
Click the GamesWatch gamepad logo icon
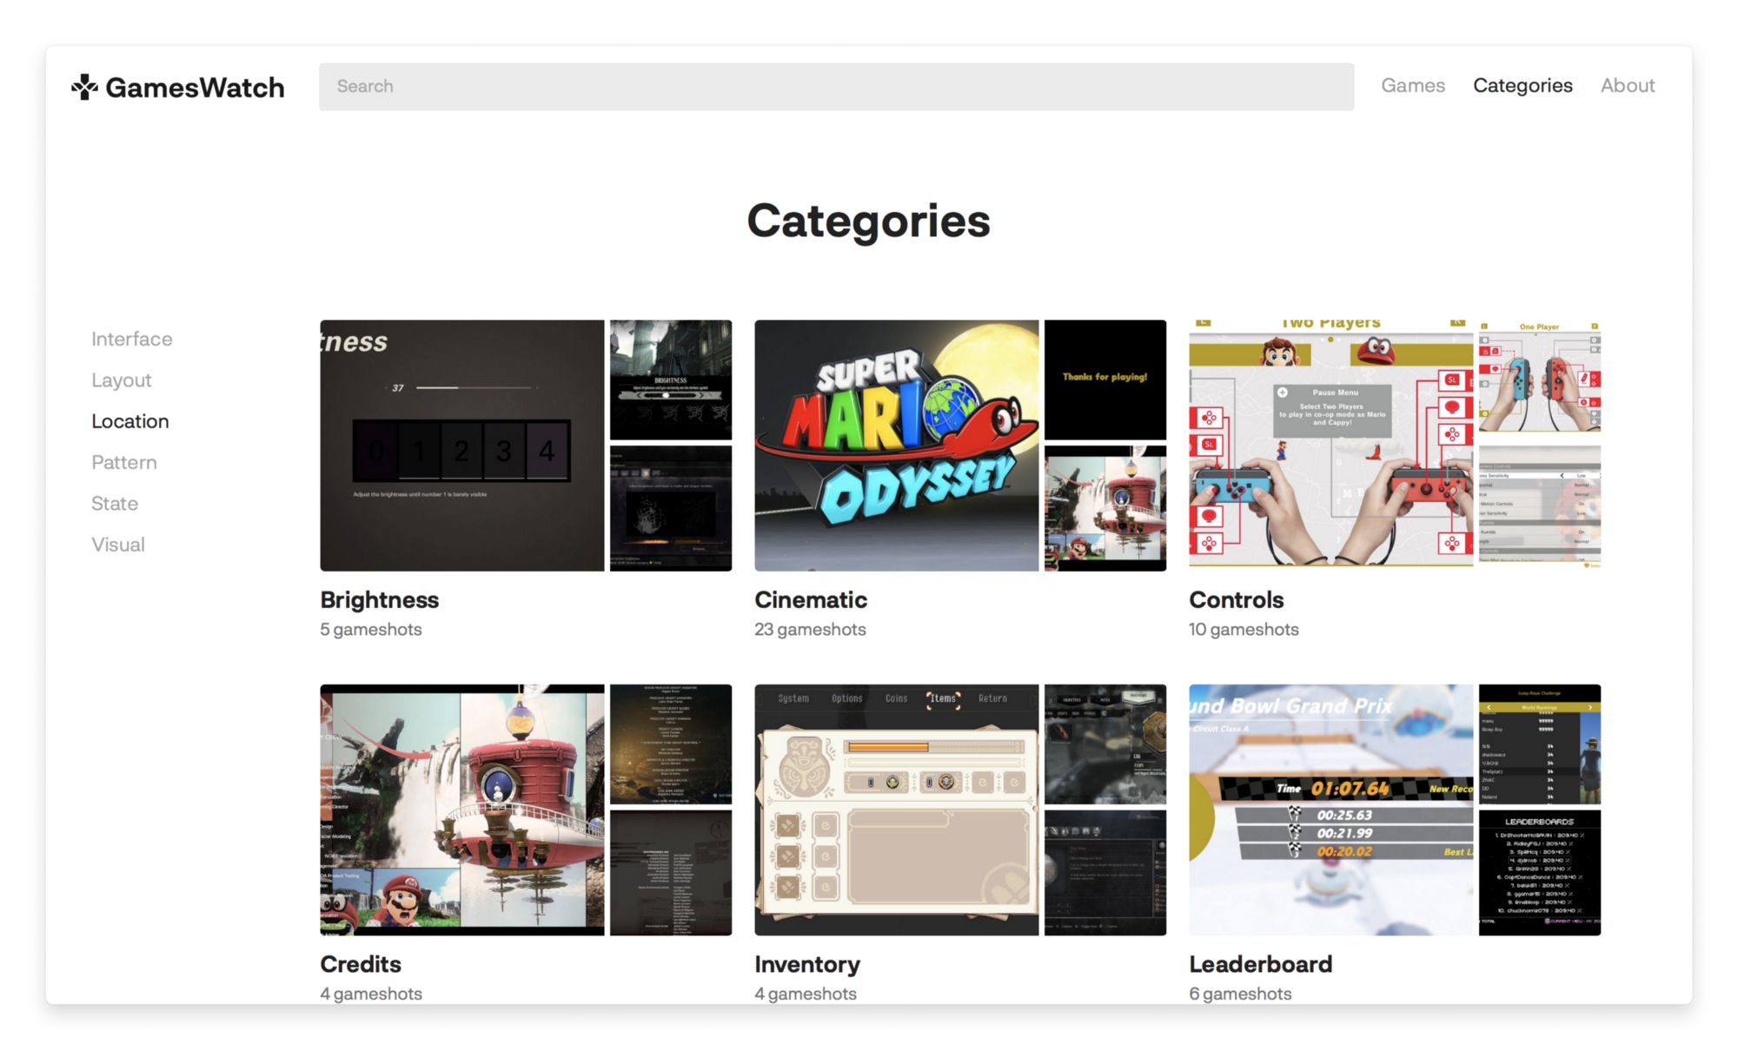pos(84,87)
